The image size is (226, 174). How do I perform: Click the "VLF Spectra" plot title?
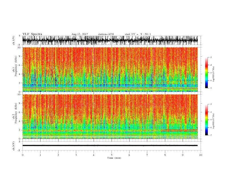32,34
